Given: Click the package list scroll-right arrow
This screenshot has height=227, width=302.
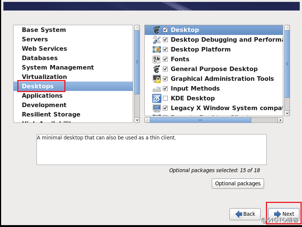Looking at the screenshot, I should coord(280,120).
